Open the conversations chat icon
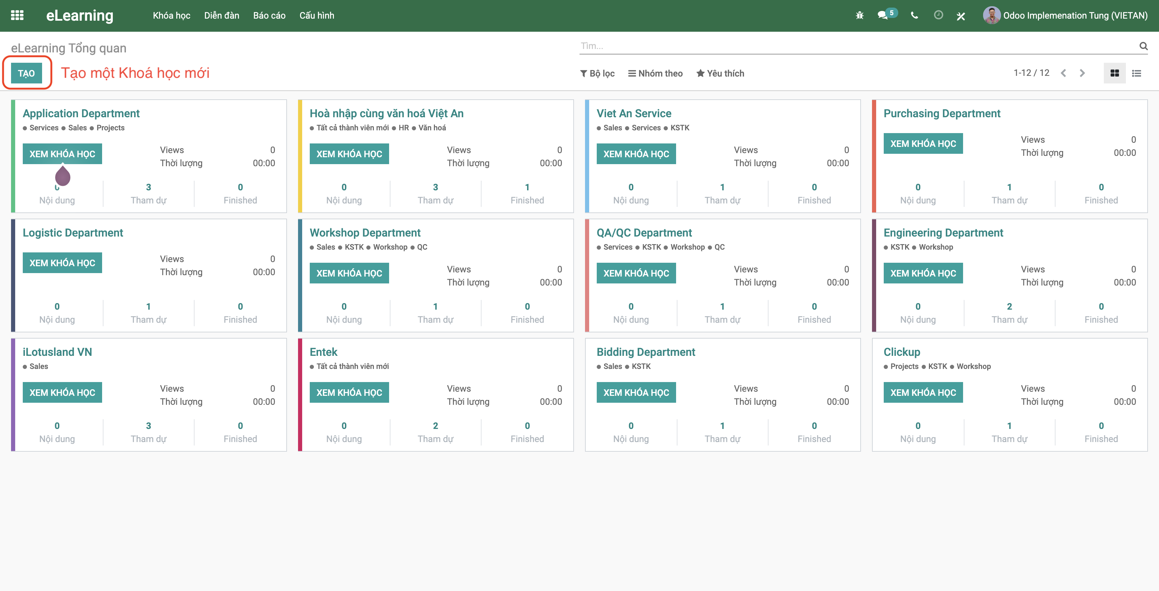1159x591 pixels. 883,15
